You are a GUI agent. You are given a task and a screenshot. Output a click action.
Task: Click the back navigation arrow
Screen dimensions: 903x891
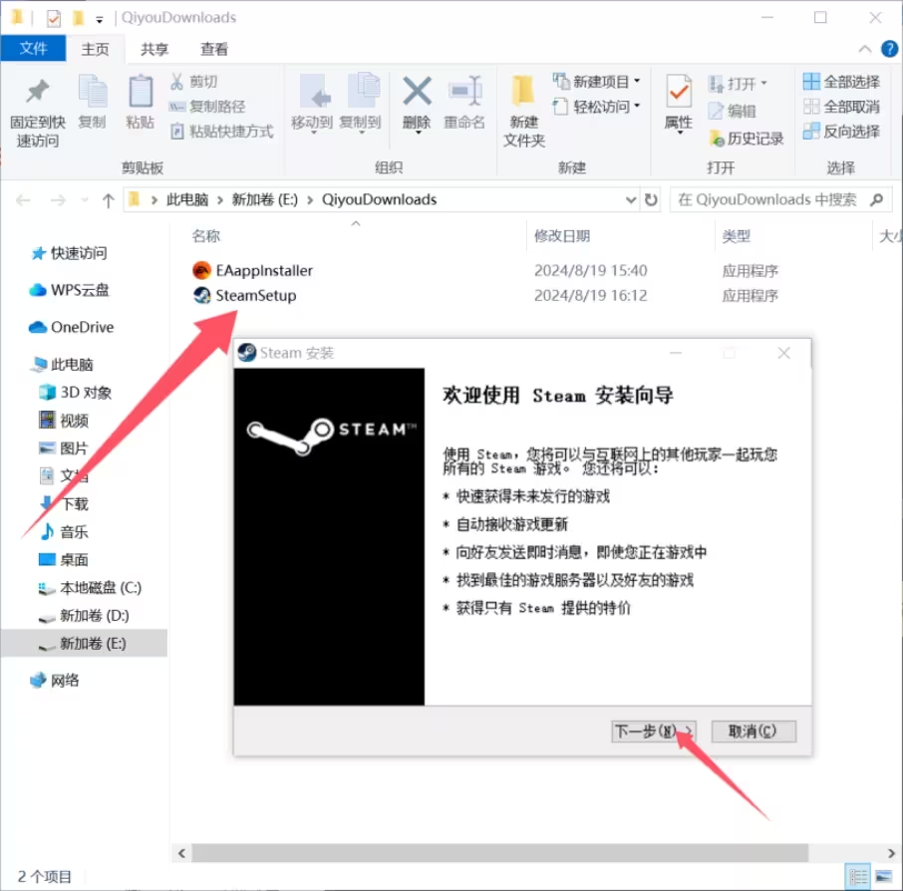[x=23, y=200]
